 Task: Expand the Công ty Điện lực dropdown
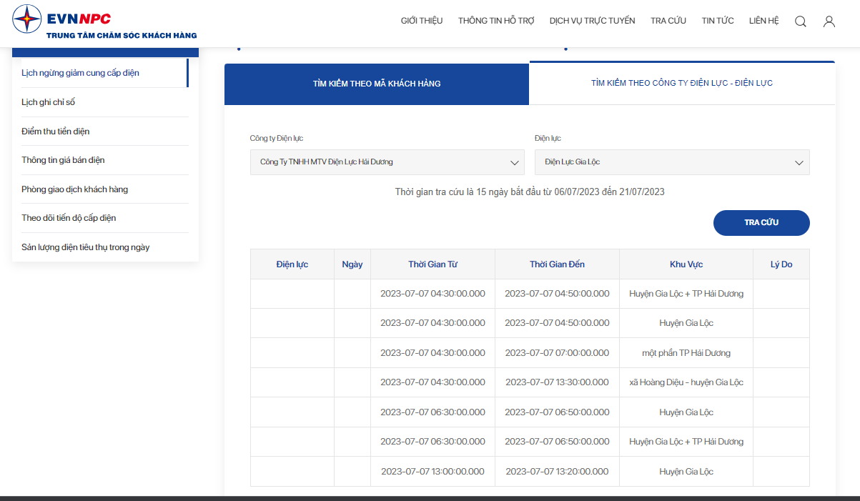387,162
